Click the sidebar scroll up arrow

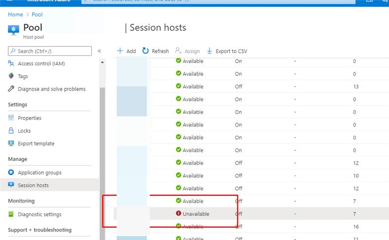tap(102, 63)
